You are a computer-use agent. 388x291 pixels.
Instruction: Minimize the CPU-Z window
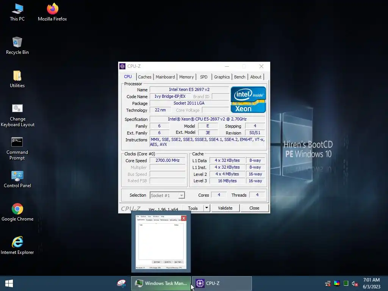click(x=227, y=66)
